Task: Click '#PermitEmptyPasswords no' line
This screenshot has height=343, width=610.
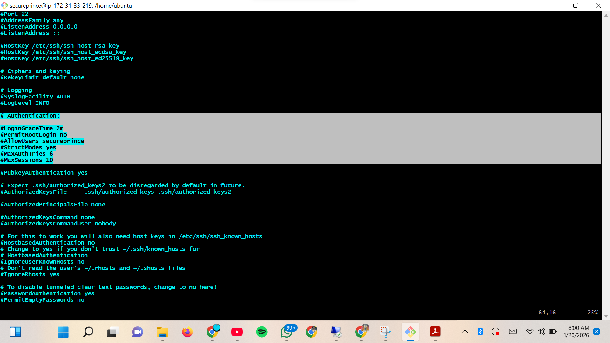Action: tap(43, 300)
